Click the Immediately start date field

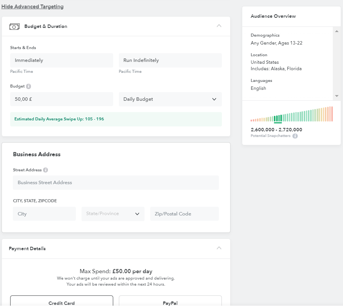tap(62, 60)
